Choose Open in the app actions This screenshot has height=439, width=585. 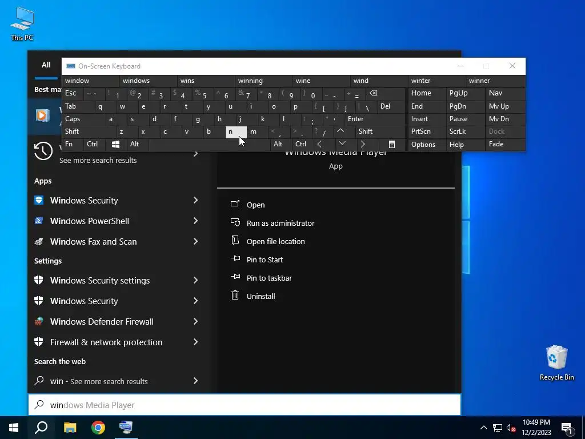[x=255, y=205]
